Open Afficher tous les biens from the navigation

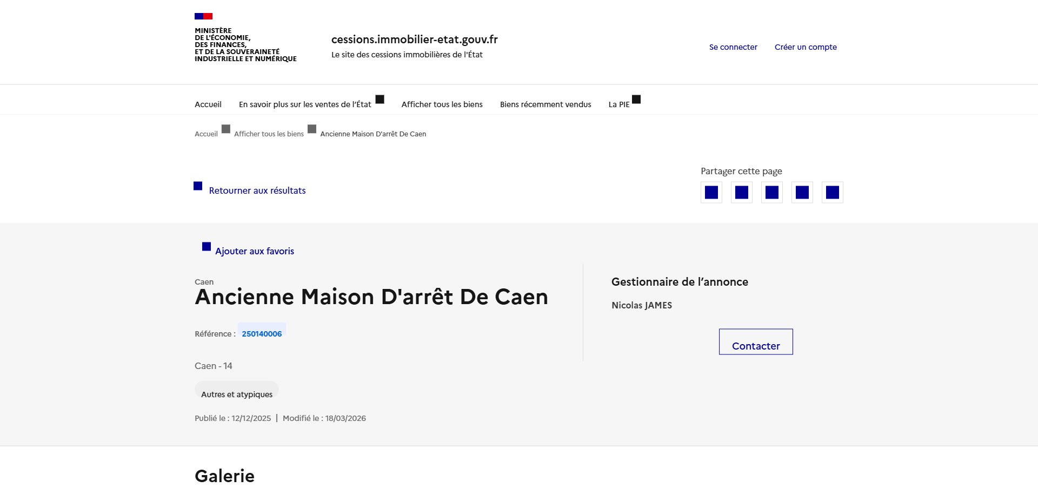(x=441, y=104)
